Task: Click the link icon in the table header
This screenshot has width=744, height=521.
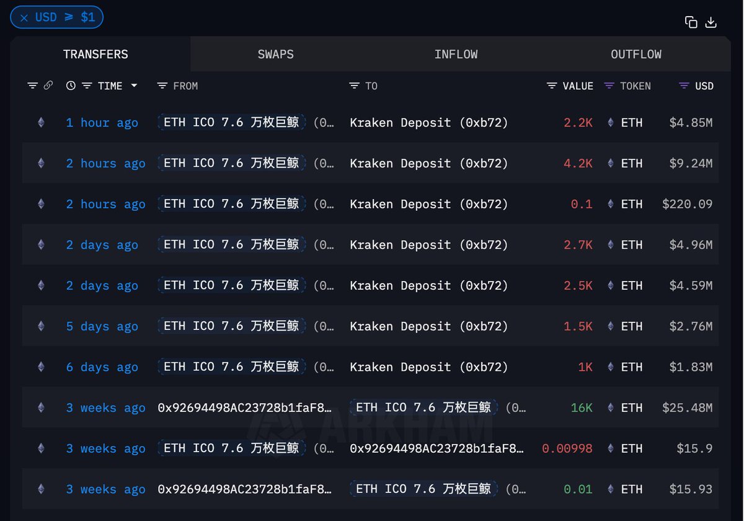Action: coord(48,86)
